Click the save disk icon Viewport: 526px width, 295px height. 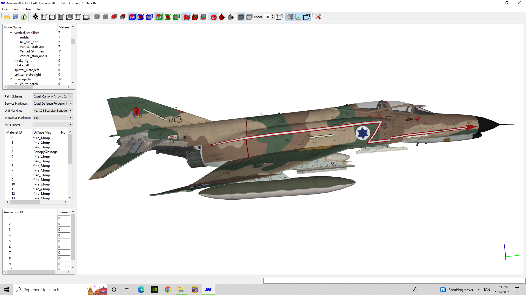(15, 17)
